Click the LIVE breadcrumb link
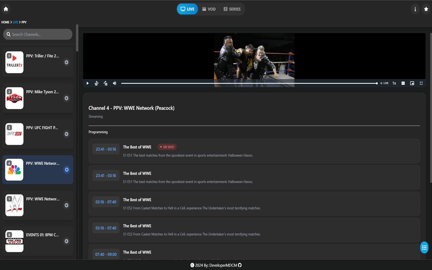432x270 pixels. coord(15,22)
